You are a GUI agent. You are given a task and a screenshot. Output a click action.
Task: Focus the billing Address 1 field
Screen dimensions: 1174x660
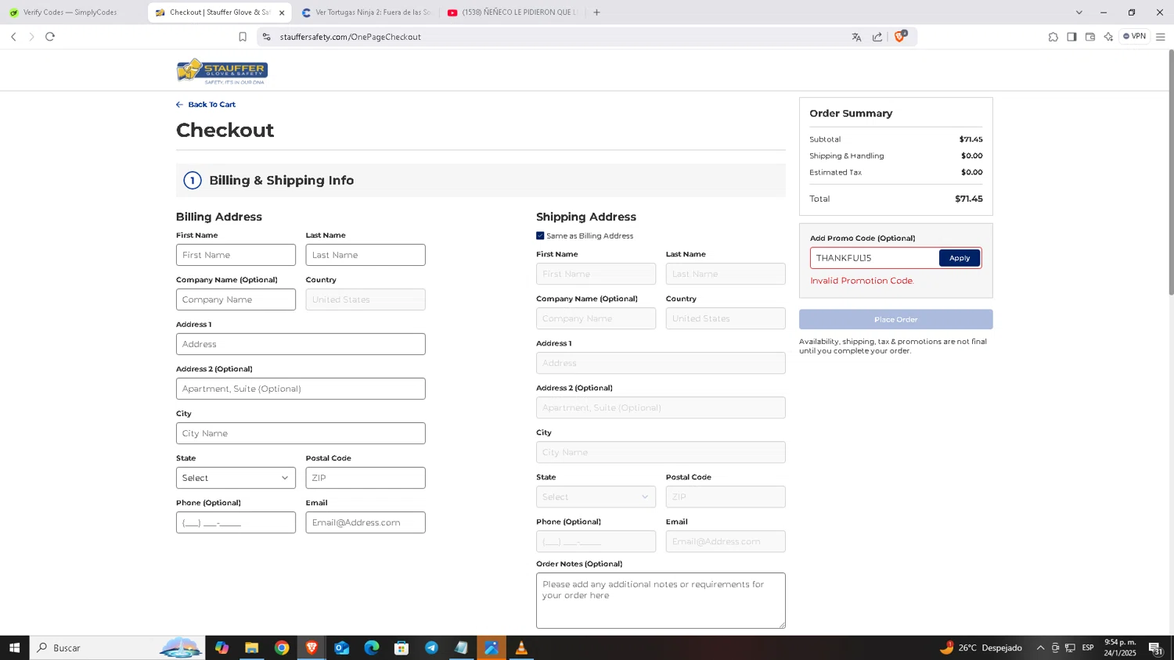pos(301,344)
